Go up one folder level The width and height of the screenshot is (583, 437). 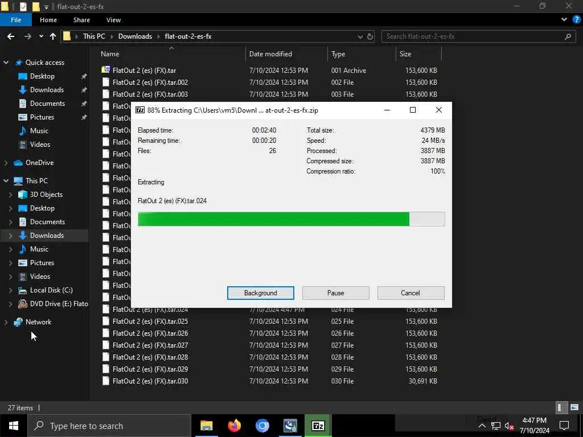[x=53, y=36]
